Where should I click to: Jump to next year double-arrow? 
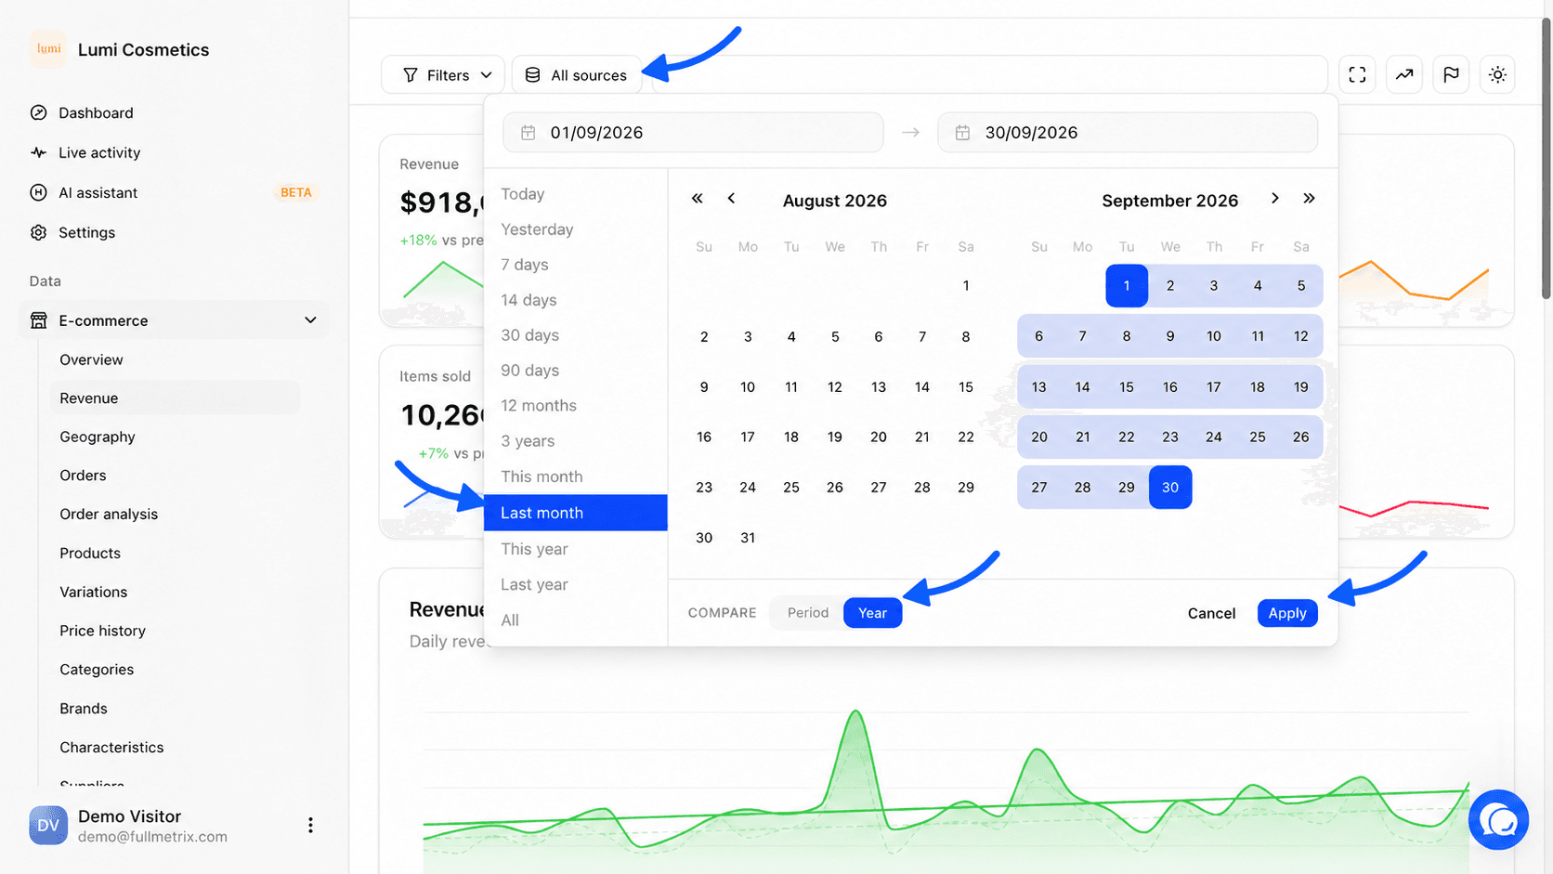point(1309,199)
